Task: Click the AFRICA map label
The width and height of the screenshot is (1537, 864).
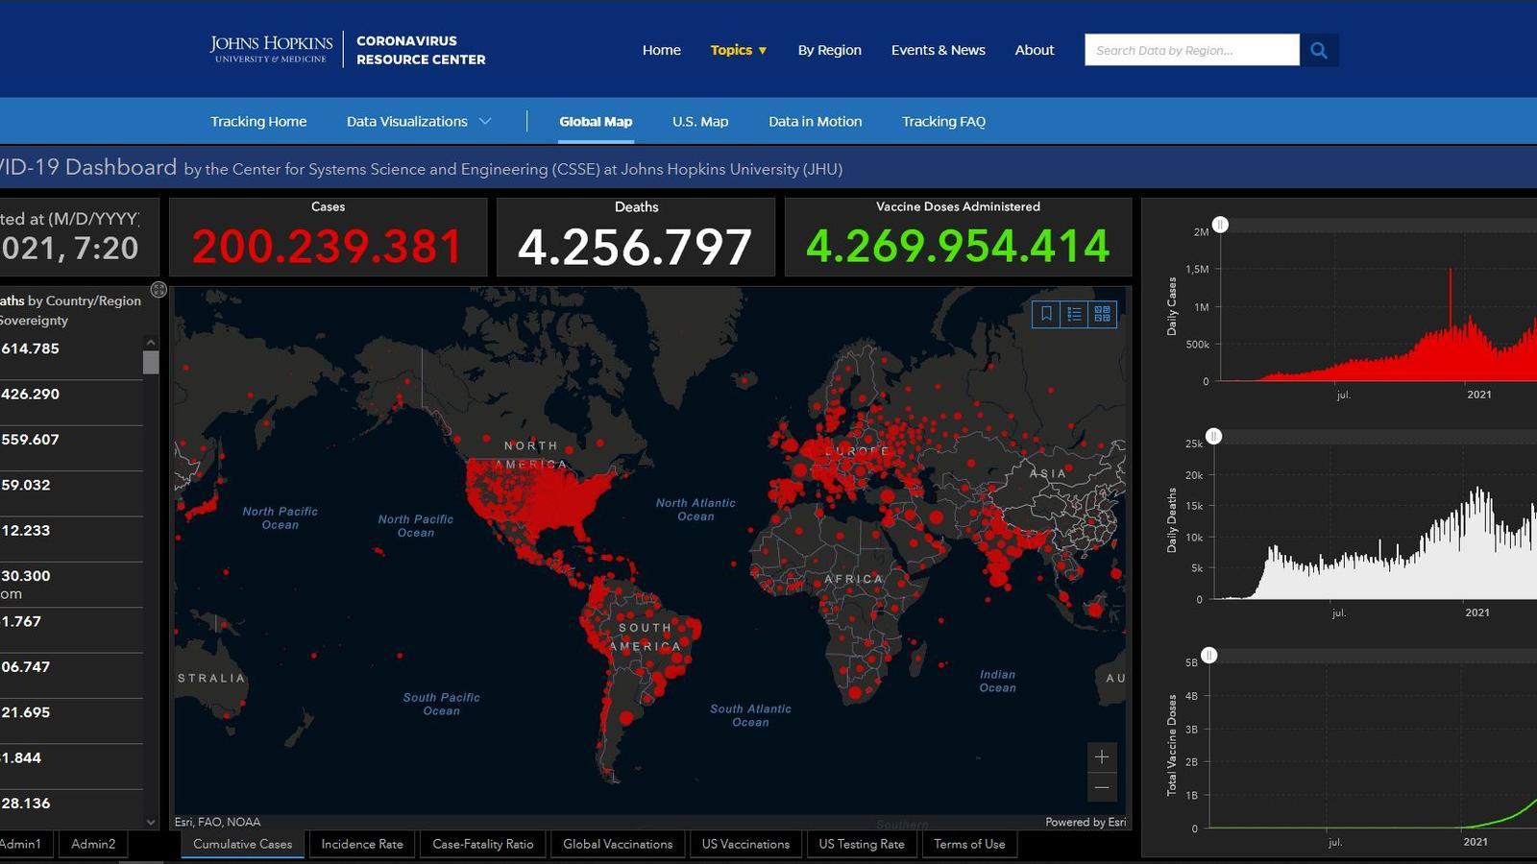Action: 853,579
